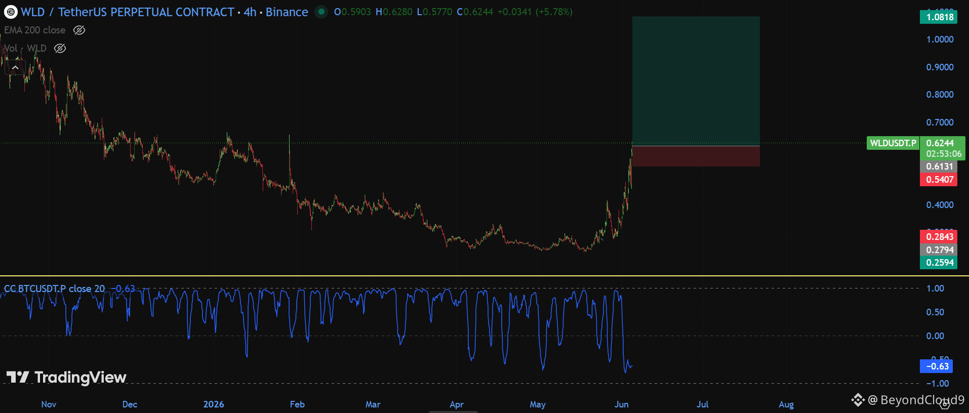Viewport: 969px width, 413px height.
Task: Click the 1.0818 profit target price label
Action: [x=939, y=17]
